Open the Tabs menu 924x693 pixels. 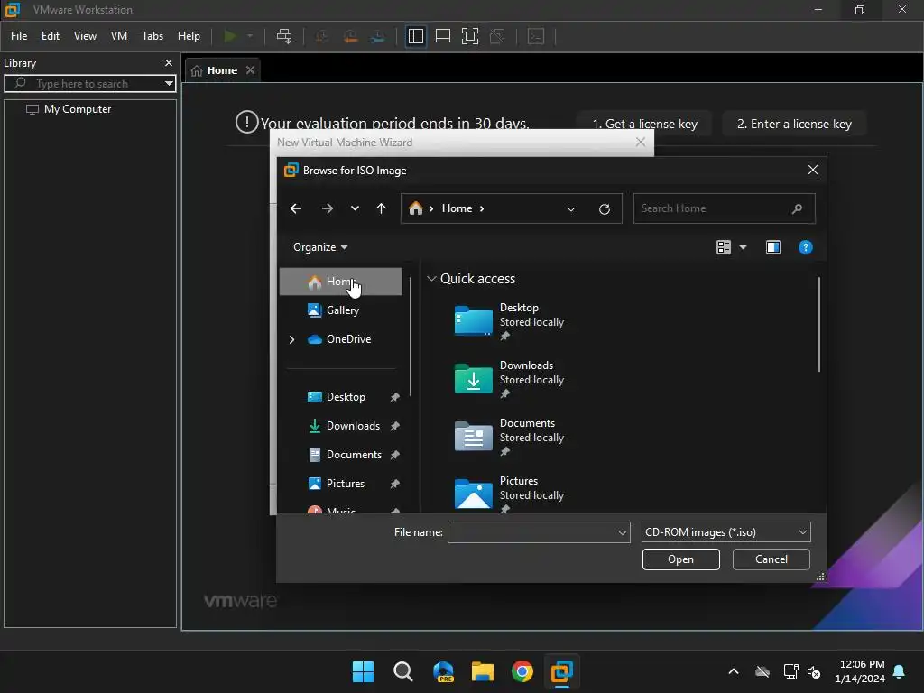(152, 36)
